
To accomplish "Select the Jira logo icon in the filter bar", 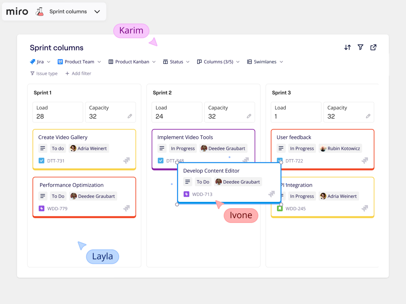I will 32,61.
